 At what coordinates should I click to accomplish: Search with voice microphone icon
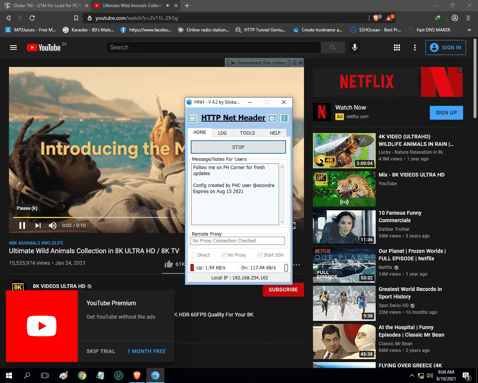click(x=355, y=48)
